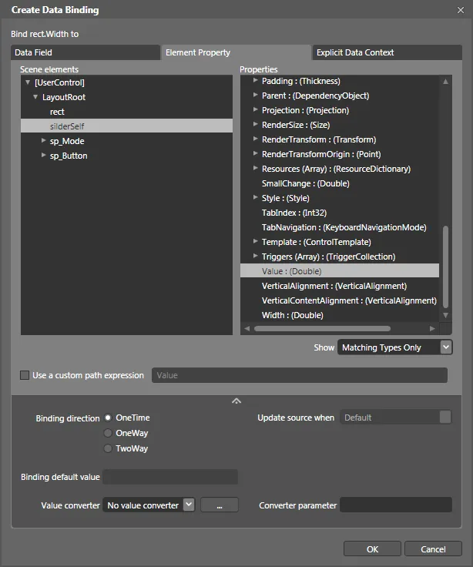Close the Create Data Binding dialog
The image size is (473, 567).
(461, 10)
